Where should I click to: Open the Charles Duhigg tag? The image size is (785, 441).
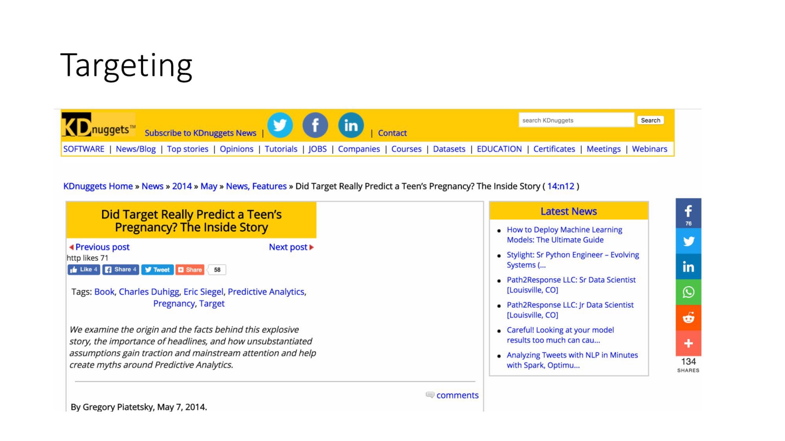pos(149,292)
